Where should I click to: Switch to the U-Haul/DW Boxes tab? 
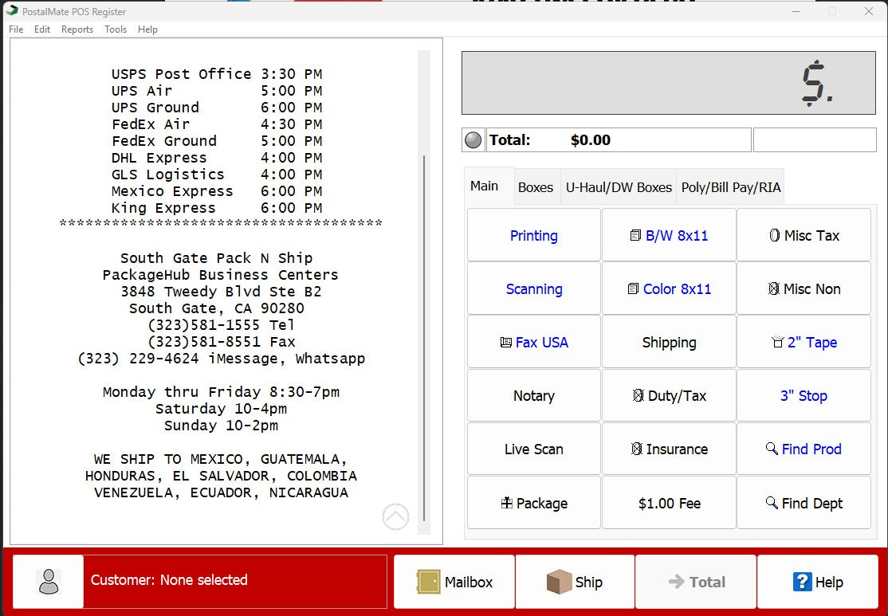pos(619,188)
